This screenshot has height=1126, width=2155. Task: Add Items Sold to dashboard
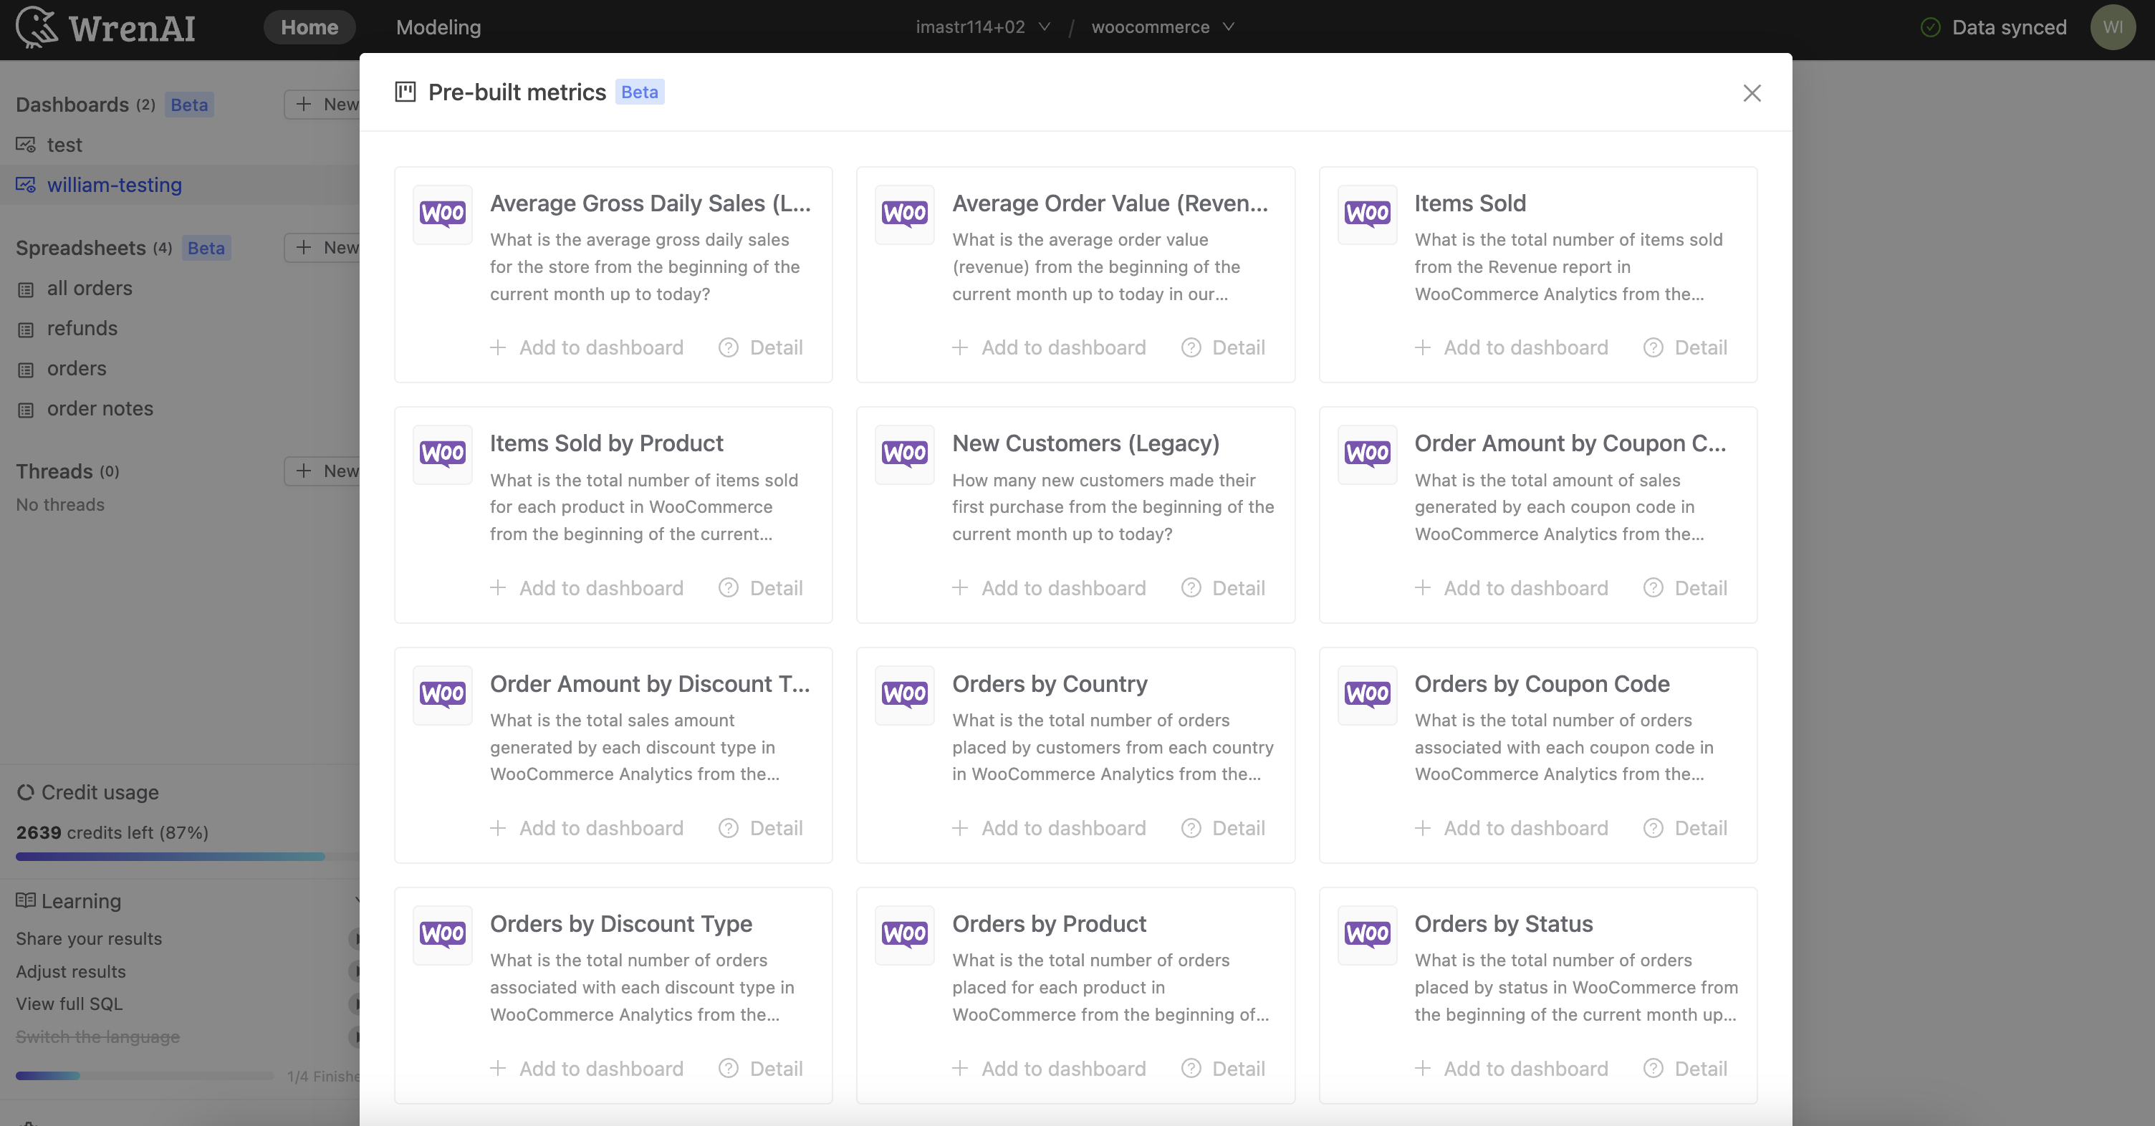1511,347
